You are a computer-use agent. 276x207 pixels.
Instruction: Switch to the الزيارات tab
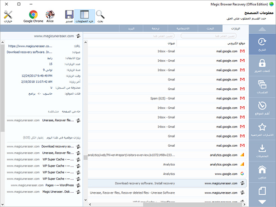coord(236,29)
